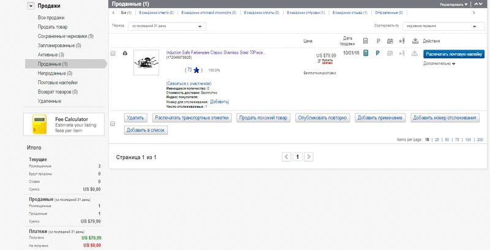Click the note icon beside item checkbox

point(125,53)
